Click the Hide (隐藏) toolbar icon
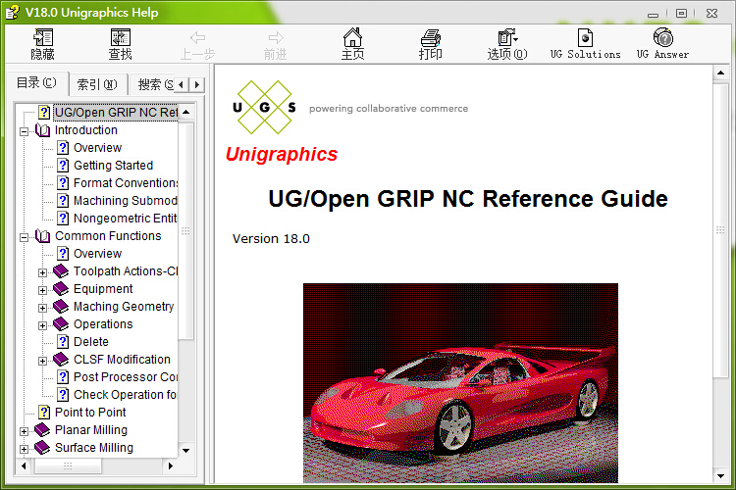 click(x=42, y=44)
